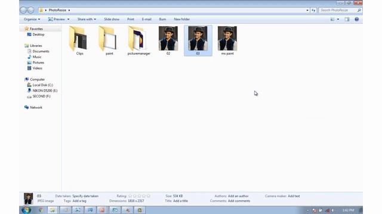Click Add a tag in details pane
The width and height of the screenshot is (382, 214).
click(x=79, y=201)
